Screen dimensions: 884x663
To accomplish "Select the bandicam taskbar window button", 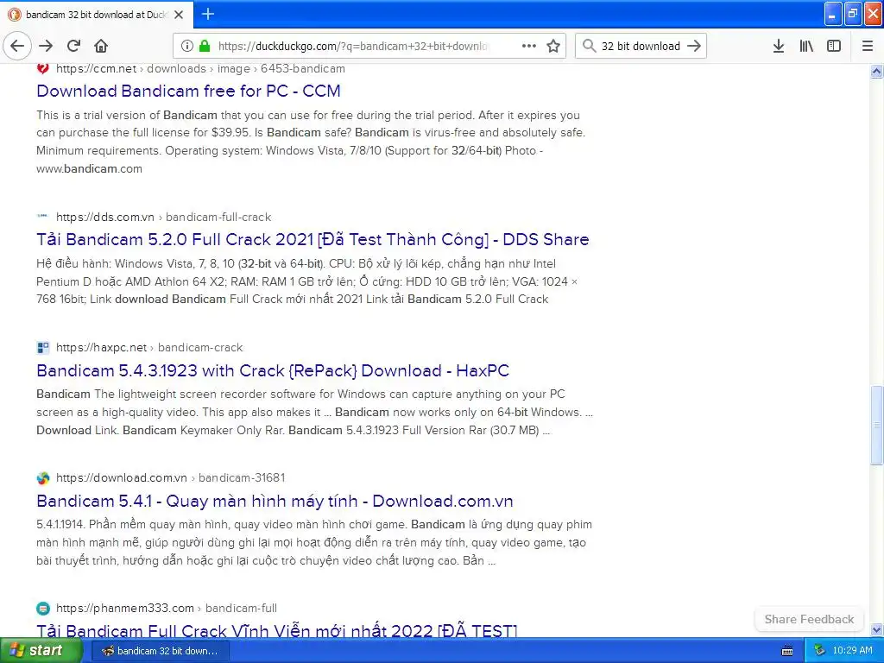I will click(x=160, y=651).
